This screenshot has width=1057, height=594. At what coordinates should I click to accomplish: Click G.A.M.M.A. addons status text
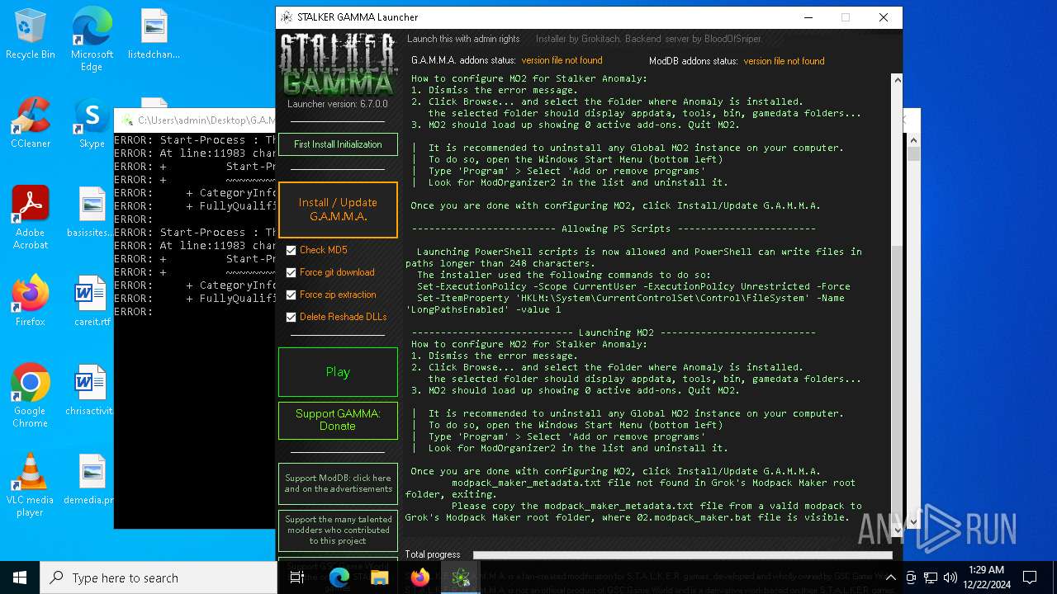(x=506, y=60)
